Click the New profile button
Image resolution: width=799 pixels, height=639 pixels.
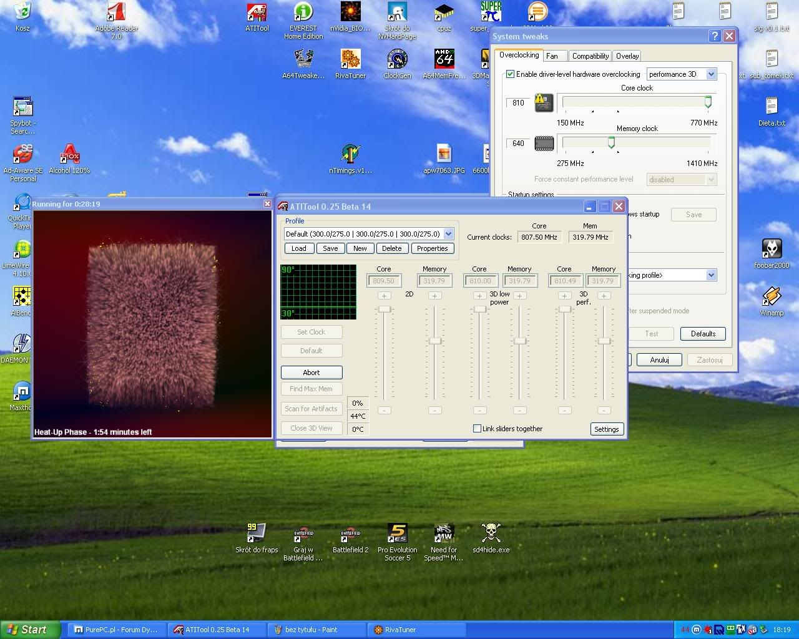pyautogui.click(x=360, y=248)
